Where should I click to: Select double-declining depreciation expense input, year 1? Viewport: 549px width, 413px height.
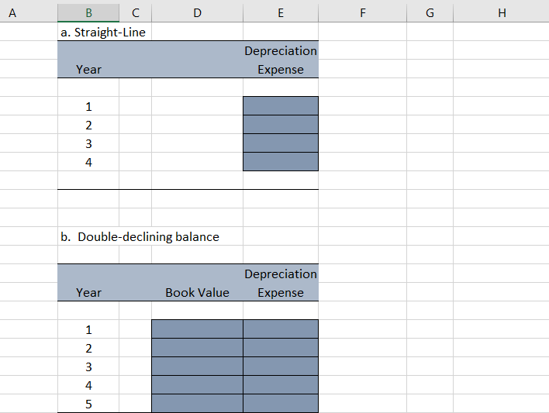281,329
